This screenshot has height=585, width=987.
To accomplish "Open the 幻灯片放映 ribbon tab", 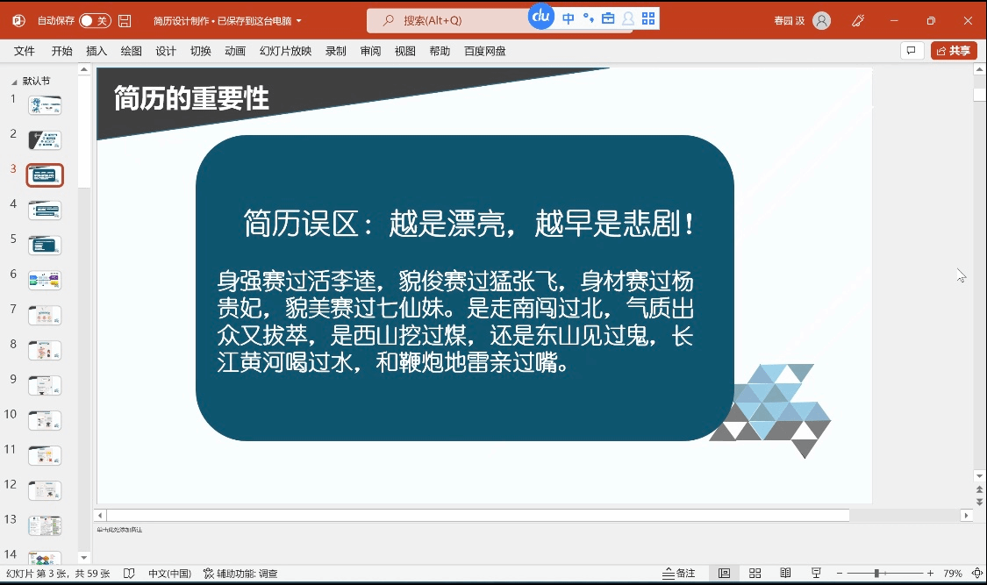I will point(285,51).
